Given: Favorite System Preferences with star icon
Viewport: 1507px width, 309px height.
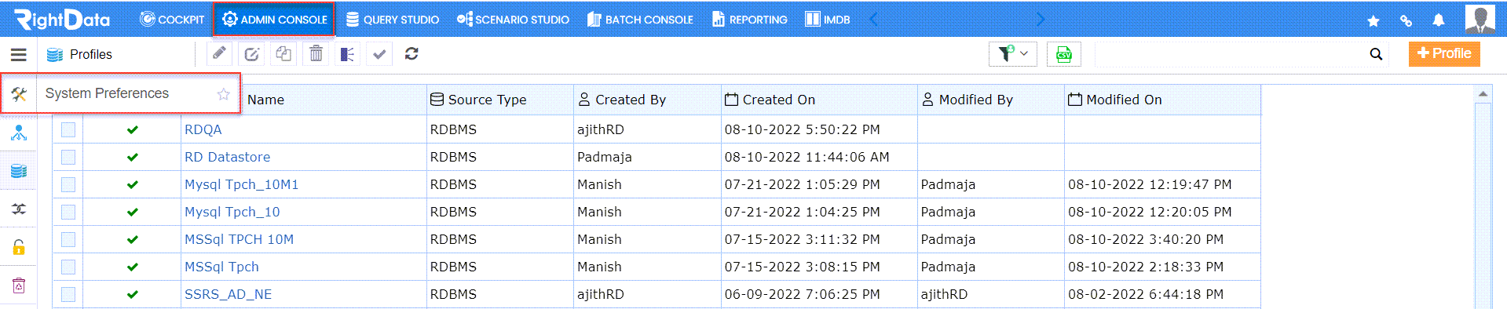Looking at the screenshot, I should [x=223, y=94].
